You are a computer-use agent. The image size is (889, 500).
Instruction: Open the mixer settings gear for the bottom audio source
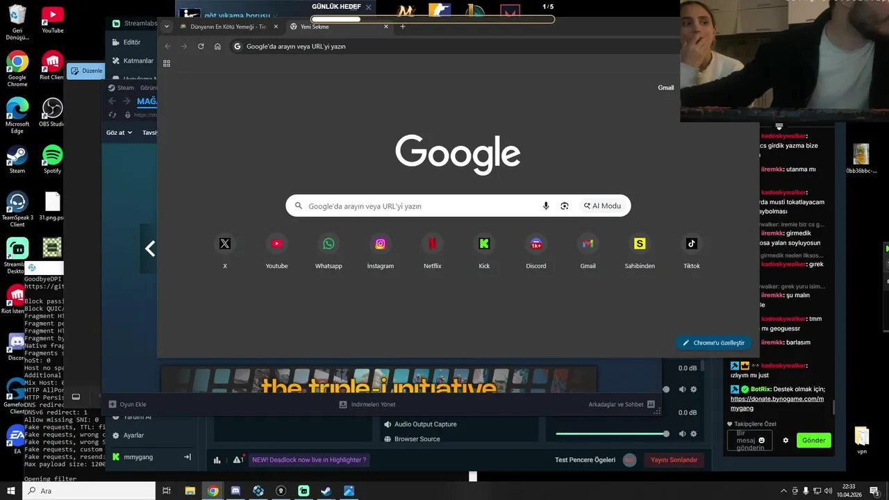[693, 433]
